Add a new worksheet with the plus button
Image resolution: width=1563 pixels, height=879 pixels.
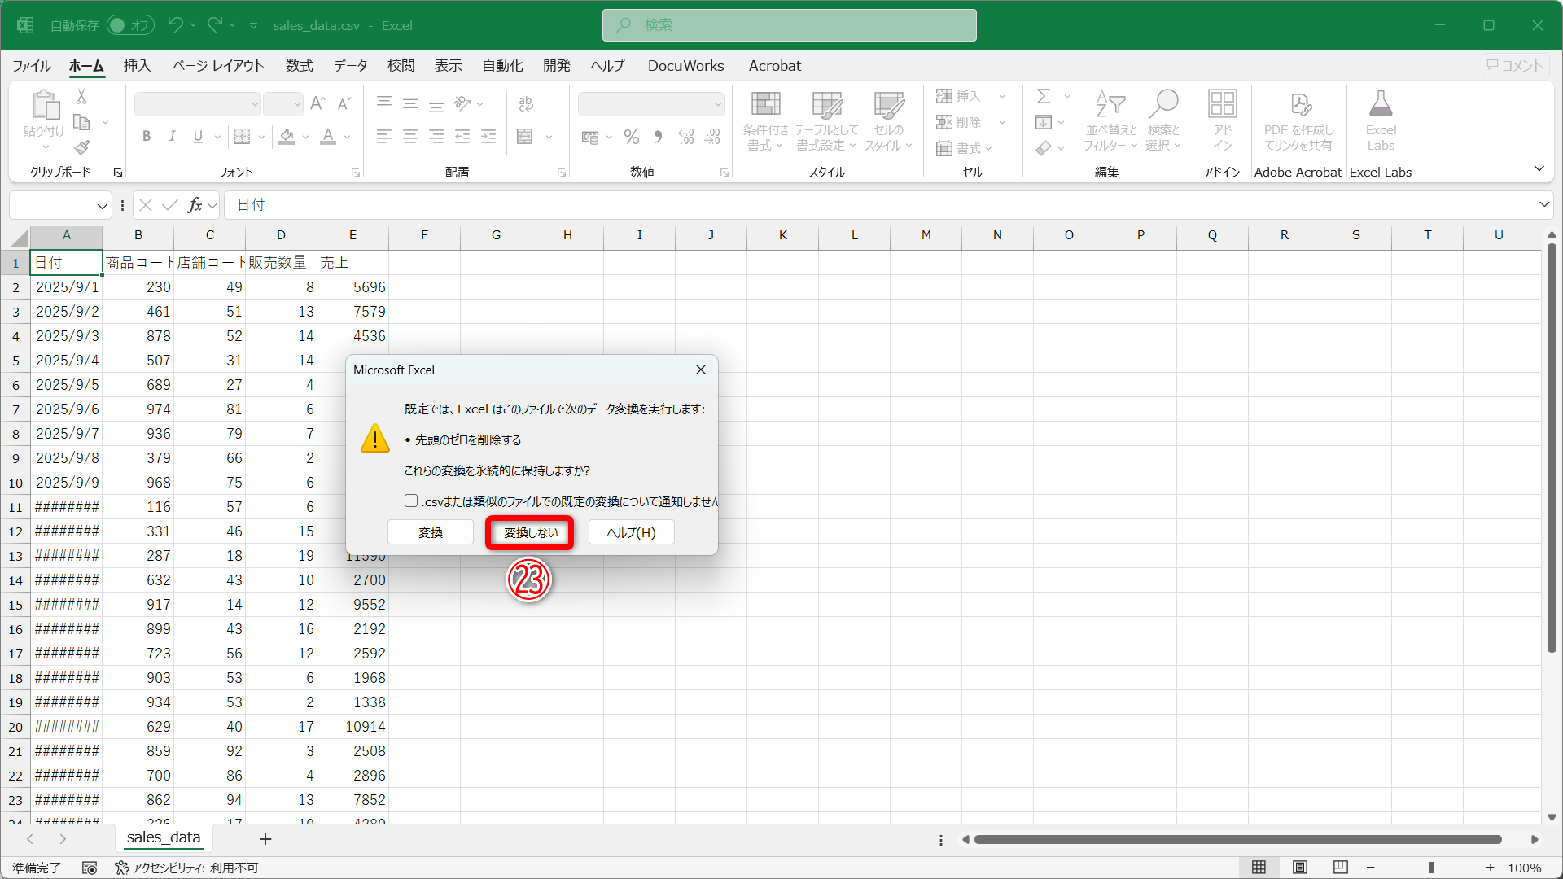tap(265, 839)
